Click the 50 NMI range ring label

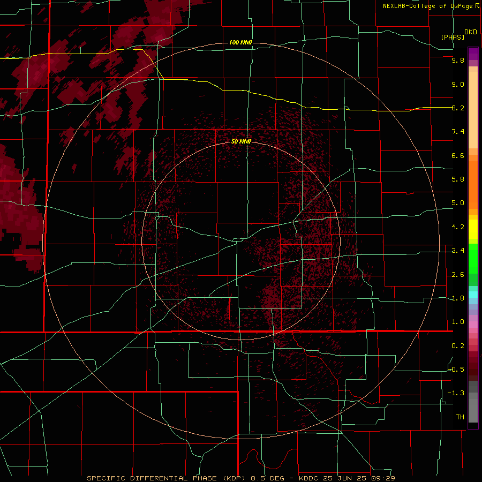coord(241,141)
